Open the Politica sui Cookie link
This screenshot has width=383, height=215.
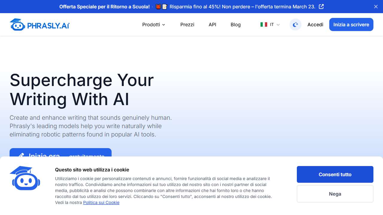tap(101, 202)
